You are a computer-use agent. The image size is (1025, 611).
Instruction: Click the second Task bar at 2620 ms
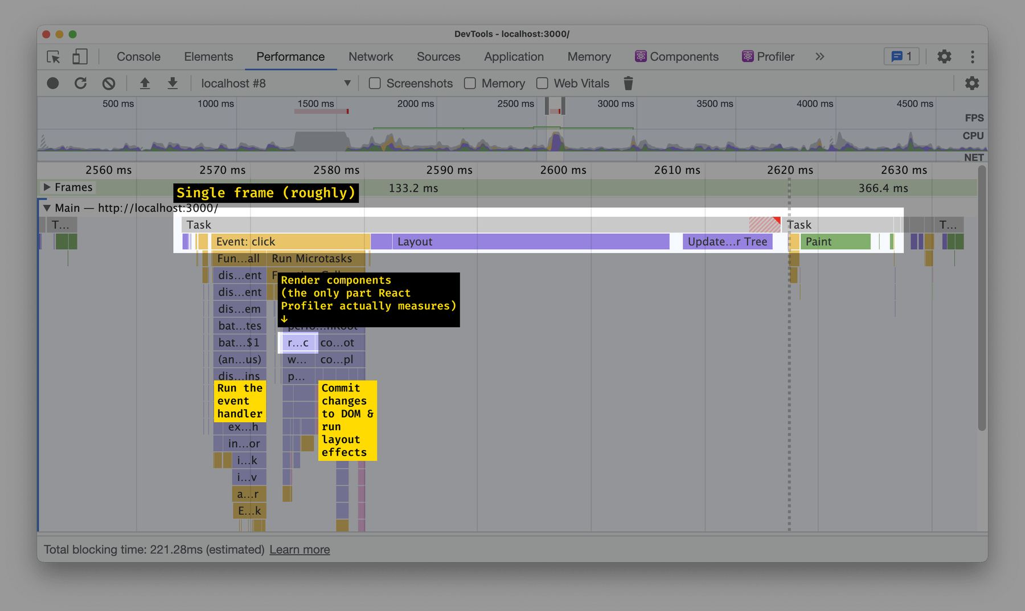(x=842, y=225)
